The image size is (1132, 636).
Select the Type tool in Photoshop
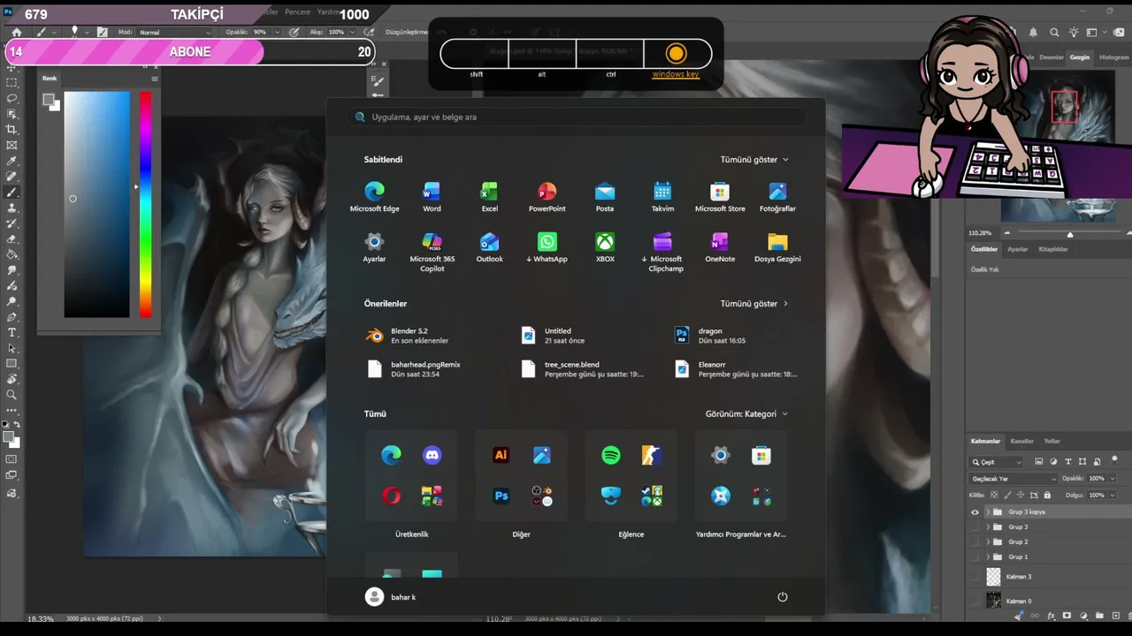coord(11,332)
